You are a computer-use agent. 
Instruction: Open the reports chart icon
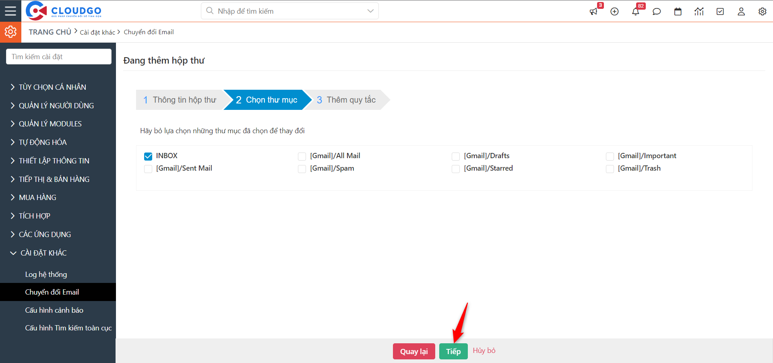[x=699, y=12]
